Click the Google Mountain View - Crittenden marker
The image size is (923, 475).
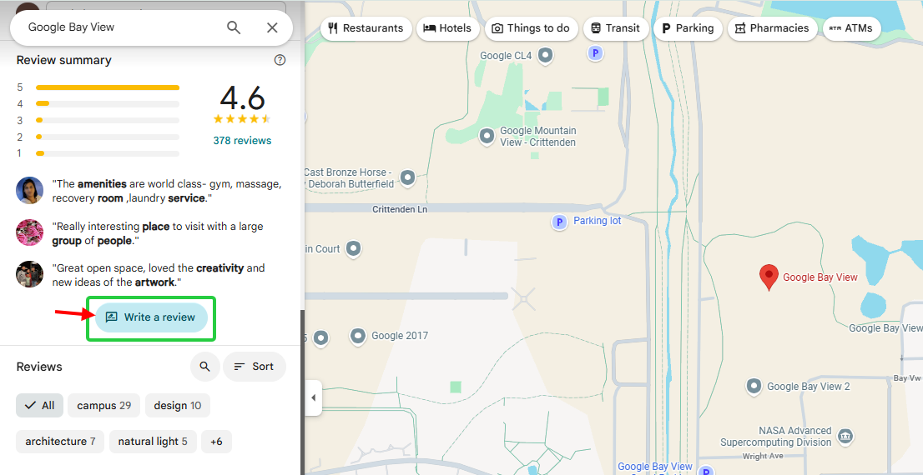point(487,137)
